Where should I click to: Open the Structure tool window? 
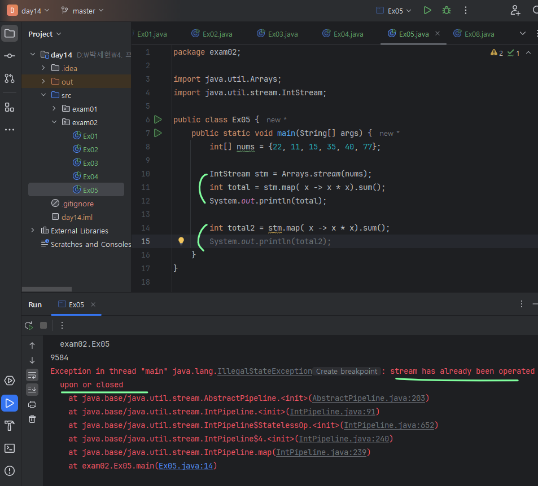tap(10, 107)
